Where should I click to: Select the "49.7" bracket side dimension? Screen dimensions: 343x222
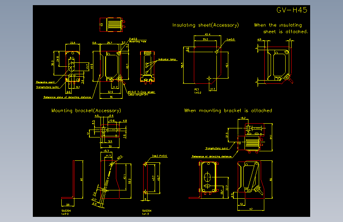158,178
